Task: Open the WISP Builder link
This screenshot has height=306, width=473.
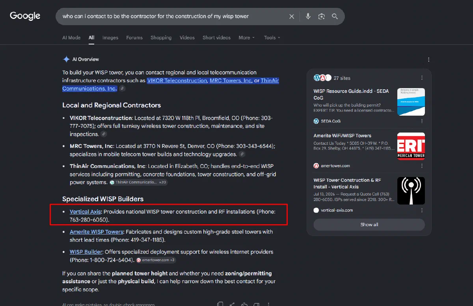Action: point(86,252)
